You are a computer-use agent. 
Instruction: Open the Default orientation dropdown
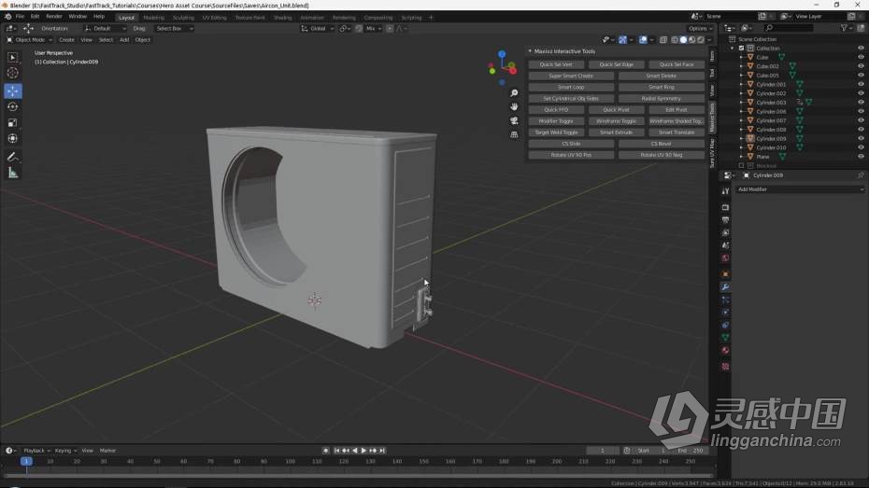[x=105, y=28]
